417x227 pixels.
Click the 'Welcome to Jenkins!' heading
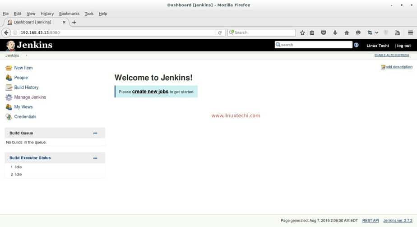point(153,78)
